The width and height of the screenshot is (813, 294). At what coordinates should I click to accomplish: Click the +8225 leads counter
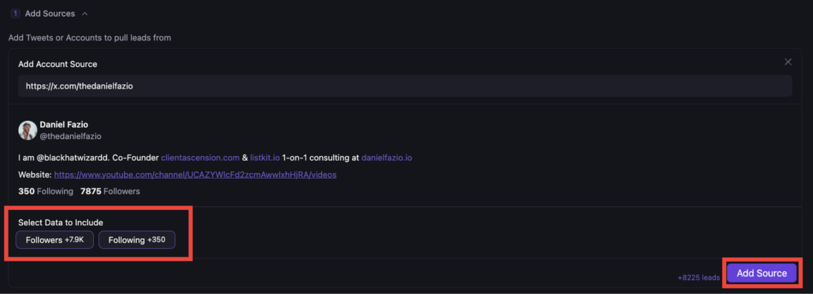(699, 277)
